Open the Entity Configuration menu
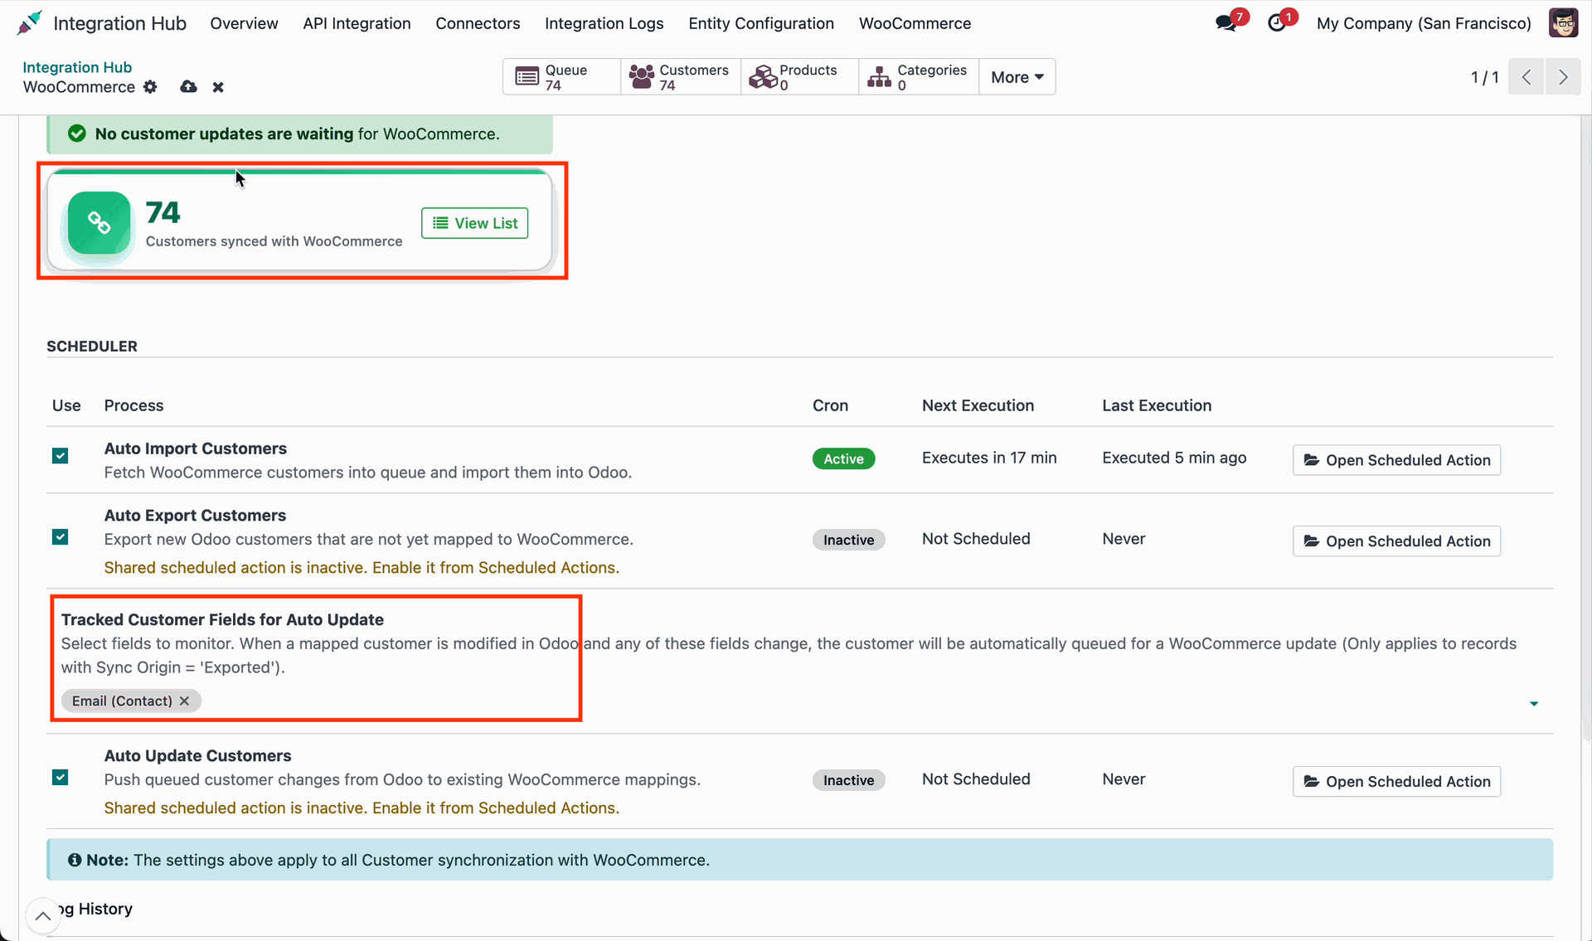Screen dimensions: 1592x941 tap(761, 23)
